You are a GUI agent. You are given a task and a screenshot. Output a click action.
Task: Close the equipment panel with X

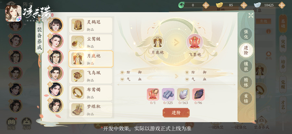click(251, 16)
